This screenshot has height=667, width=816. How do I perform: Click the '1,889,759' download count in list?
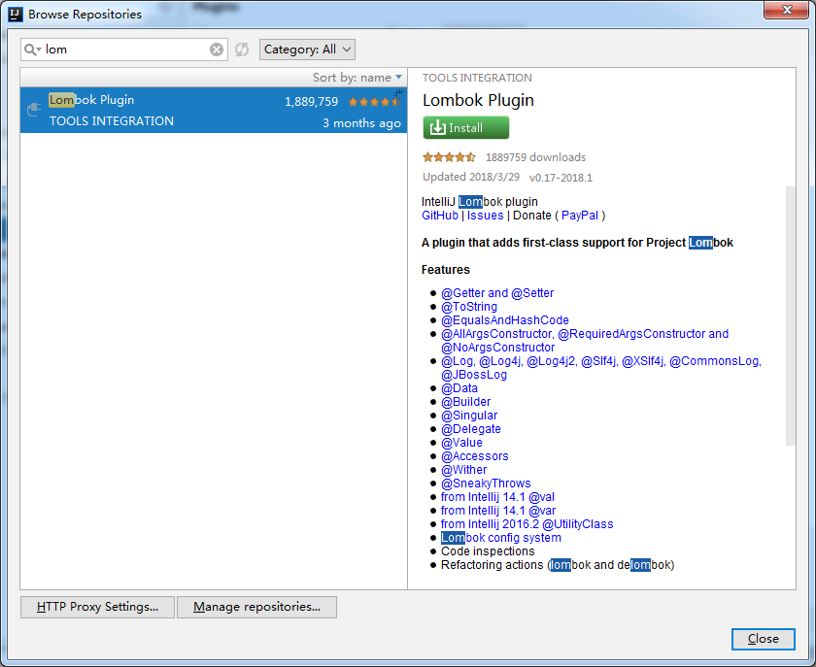311,102
